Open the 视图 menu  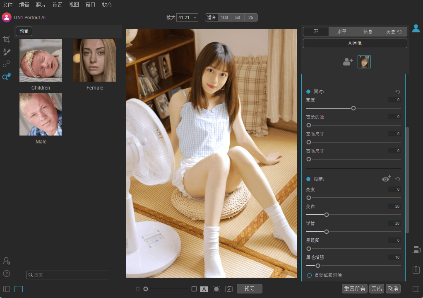click(x=74, y=5)
